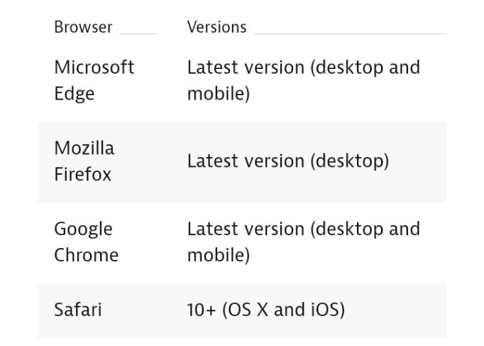The width and height of the screenshot is (484, 346).
Task: Click the word 'Edge' in first row
Action: coord(75,94)
